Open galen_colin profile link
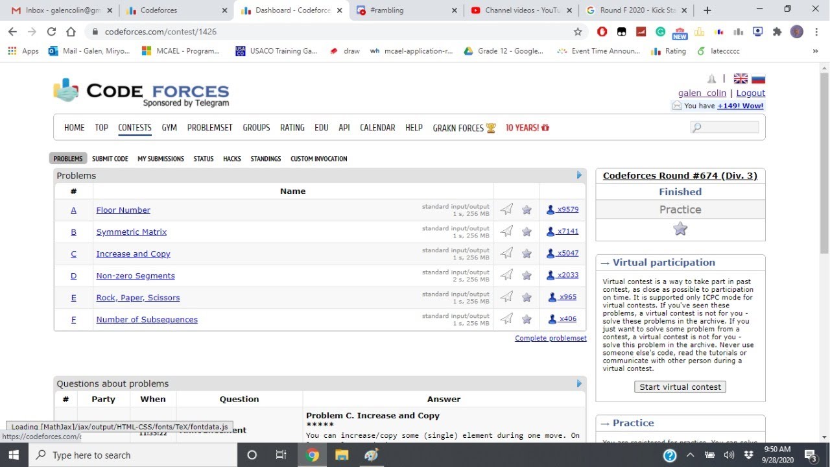Viewport: 830px width, 467px height. tap(702, 93)
